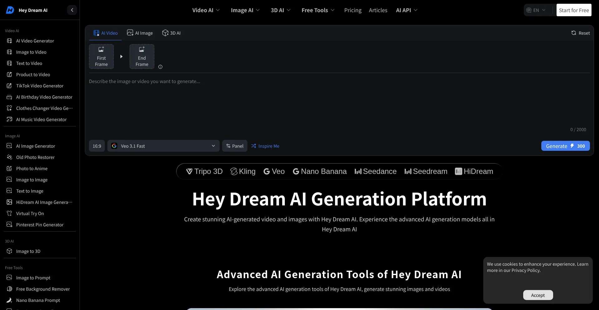The width and height of the screenshot is (599, 310).
Task: Click the Text to Video sidebar icon
Action: click(9, 63)
